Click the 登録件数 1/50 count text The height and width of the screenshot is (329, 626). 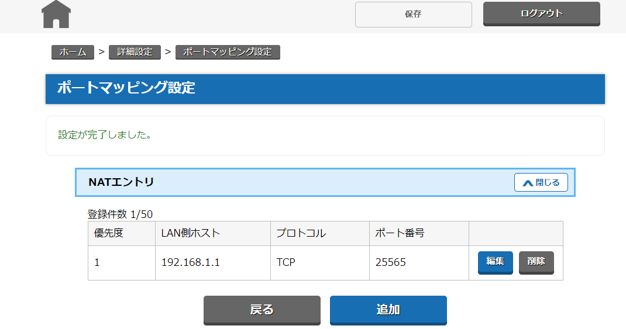tap(120, 214)
